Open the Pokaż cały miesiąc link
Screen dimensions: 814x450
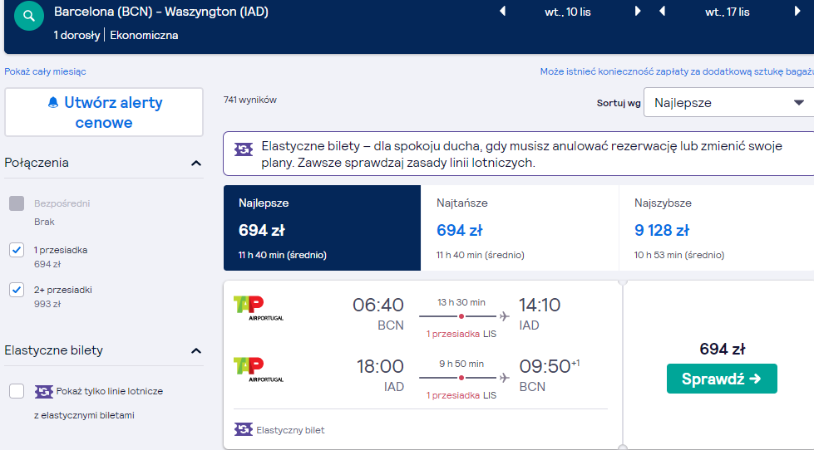[x=45, y=71]
